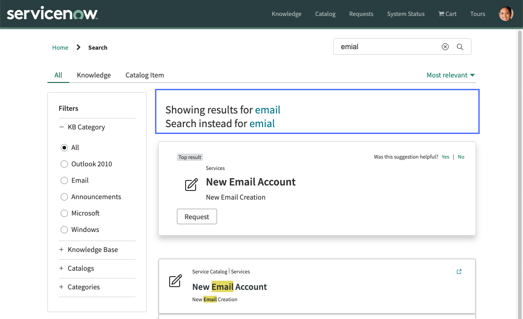
Task: Open the top result New Email Account title
Action: coord(251,182)
